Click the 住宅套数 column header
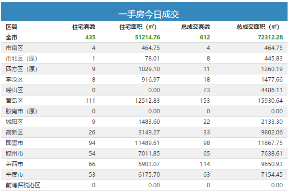This screenshot has height=192, width=289. click(84, 27)
